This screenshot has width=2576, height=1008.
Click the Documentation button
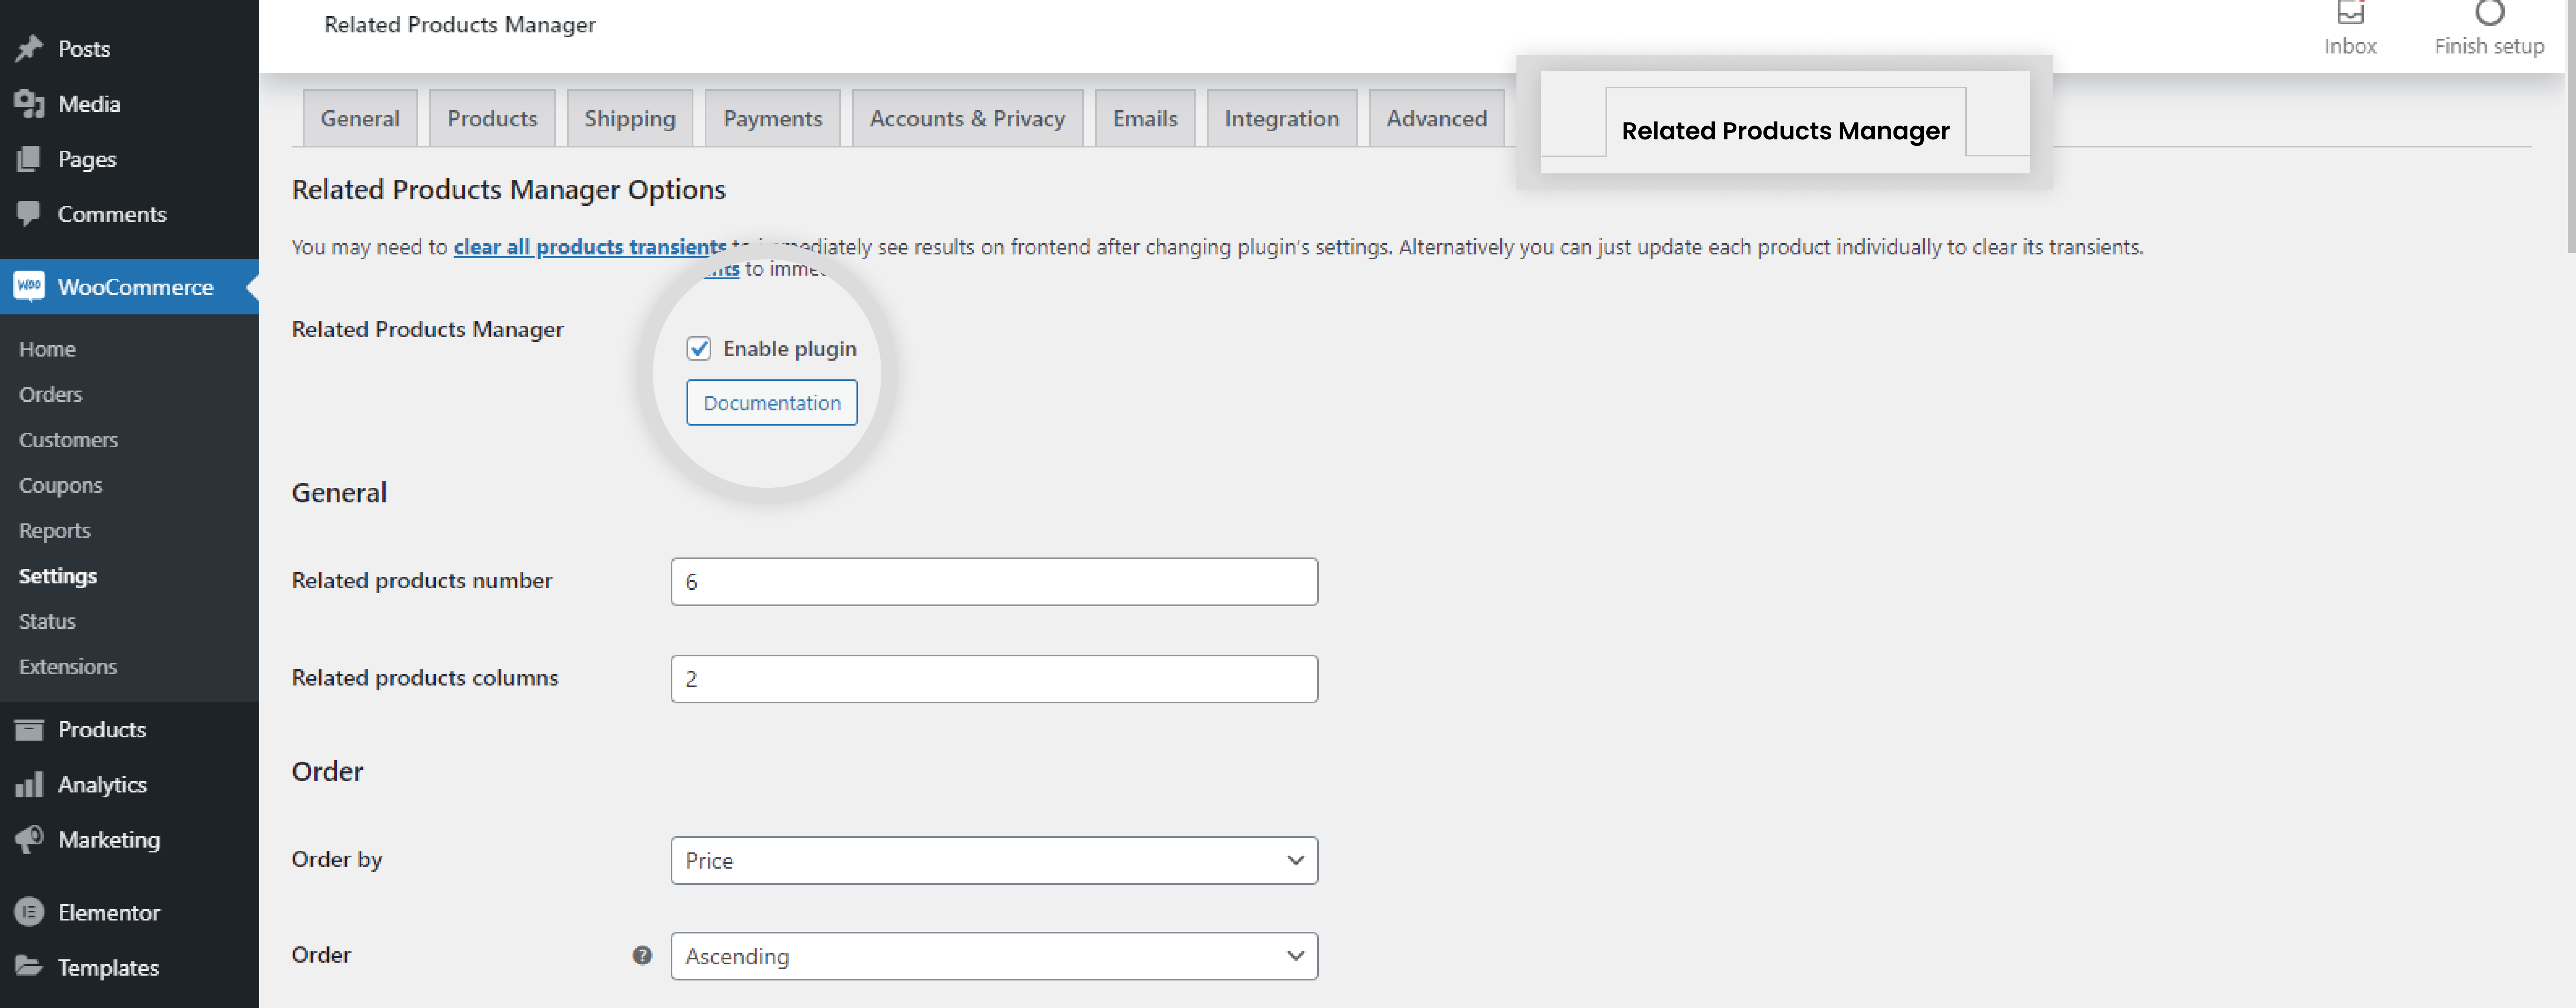[770, 401]
